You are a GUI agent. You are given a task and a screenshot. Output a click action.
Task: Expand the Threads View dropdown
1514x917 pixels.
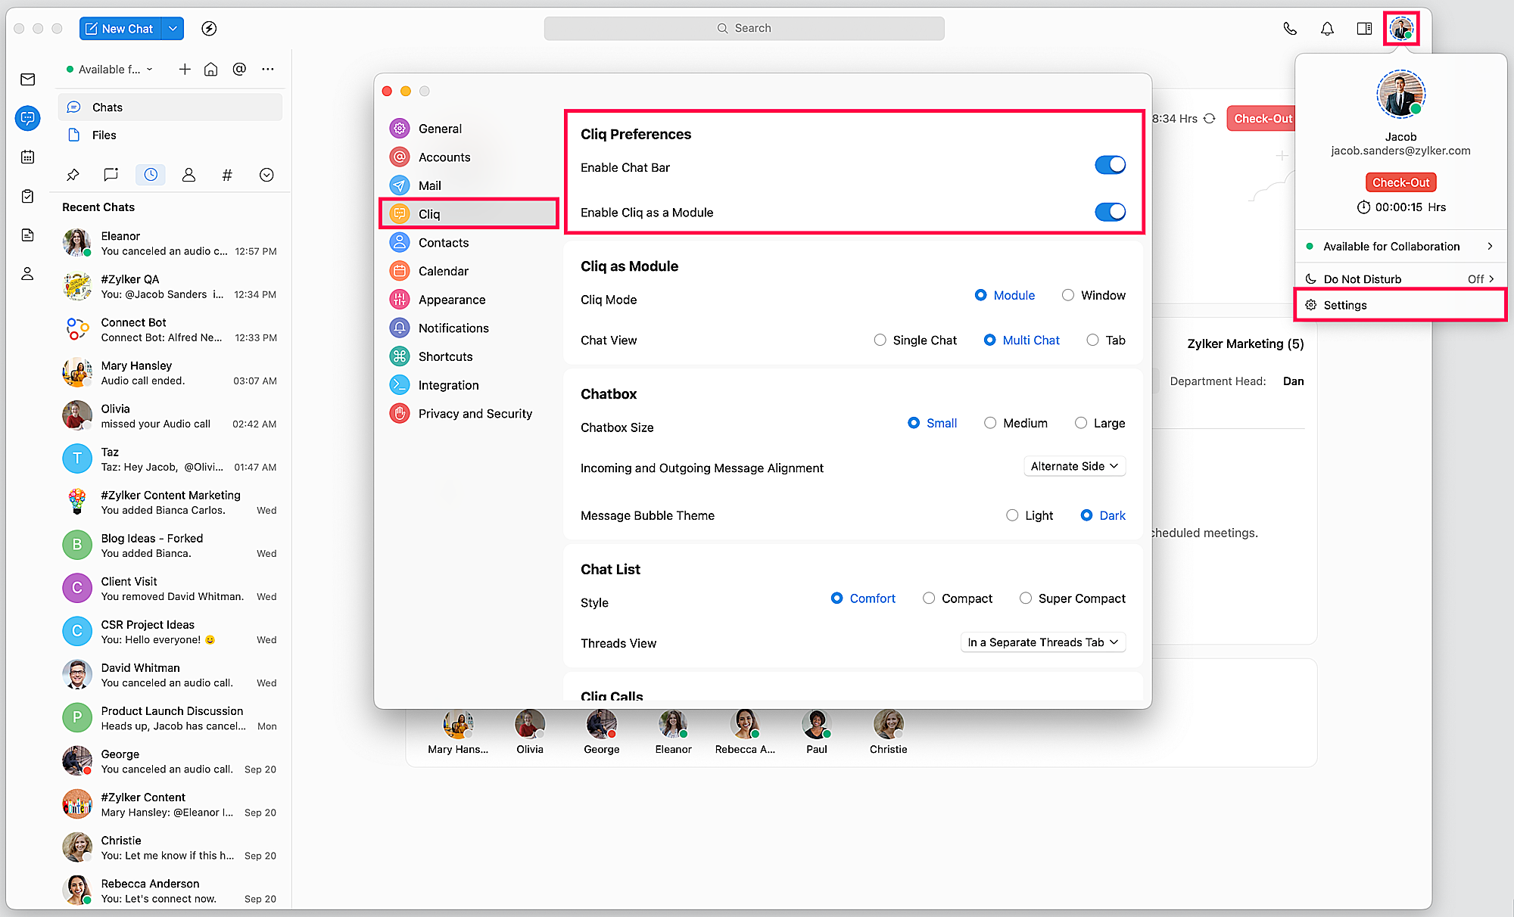tap(1042, 642)
